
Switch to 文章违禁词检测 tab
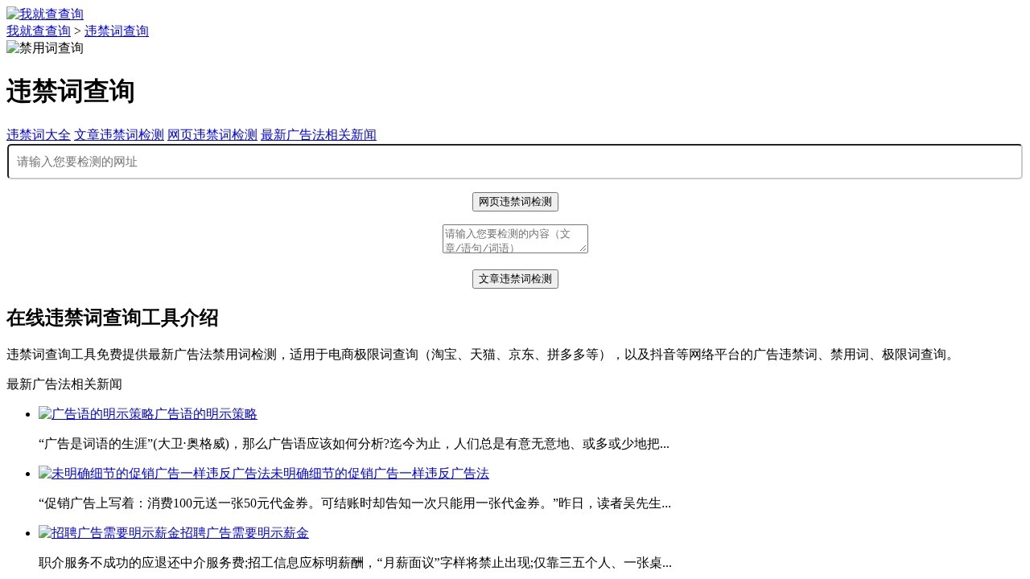click(119, 134)
